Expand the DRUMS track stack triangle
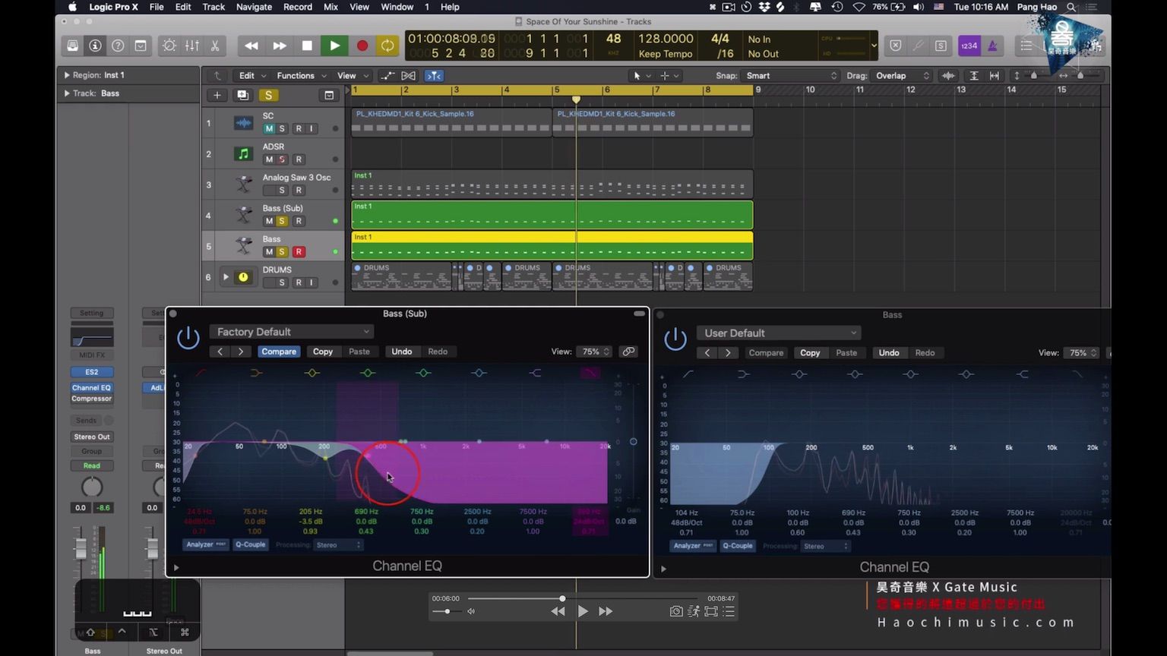This screenshot has height=656, width=1167. (x=226, y=277)
